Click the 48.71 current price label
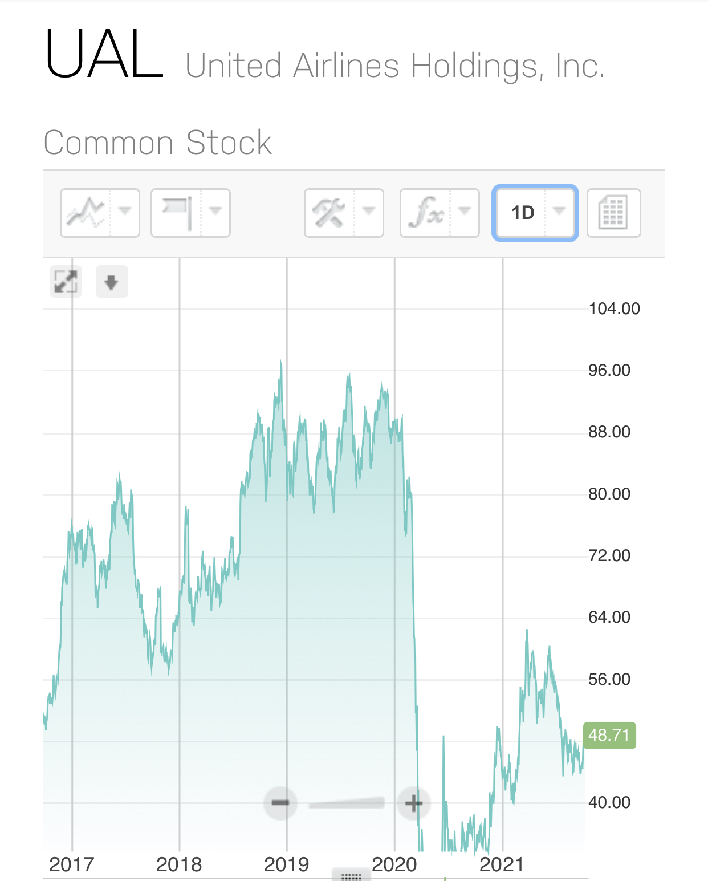 tap(609, 735)
